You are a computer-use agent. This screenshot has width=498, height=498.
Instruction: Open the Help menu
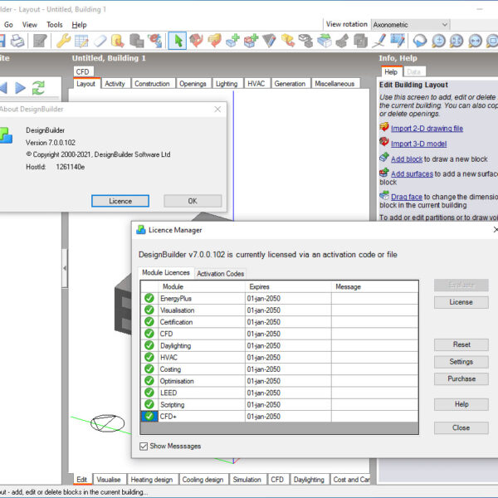(x=79, y=25)
